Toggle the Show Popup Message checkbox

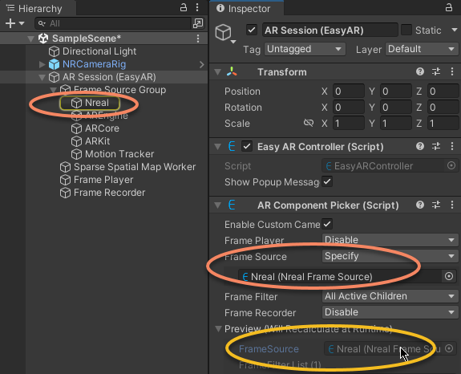pyautogui.click(x=327, y=181)
